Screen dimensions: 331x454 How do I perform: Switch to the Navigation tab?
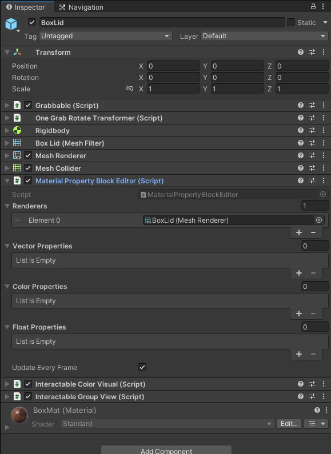coord(81,7)
